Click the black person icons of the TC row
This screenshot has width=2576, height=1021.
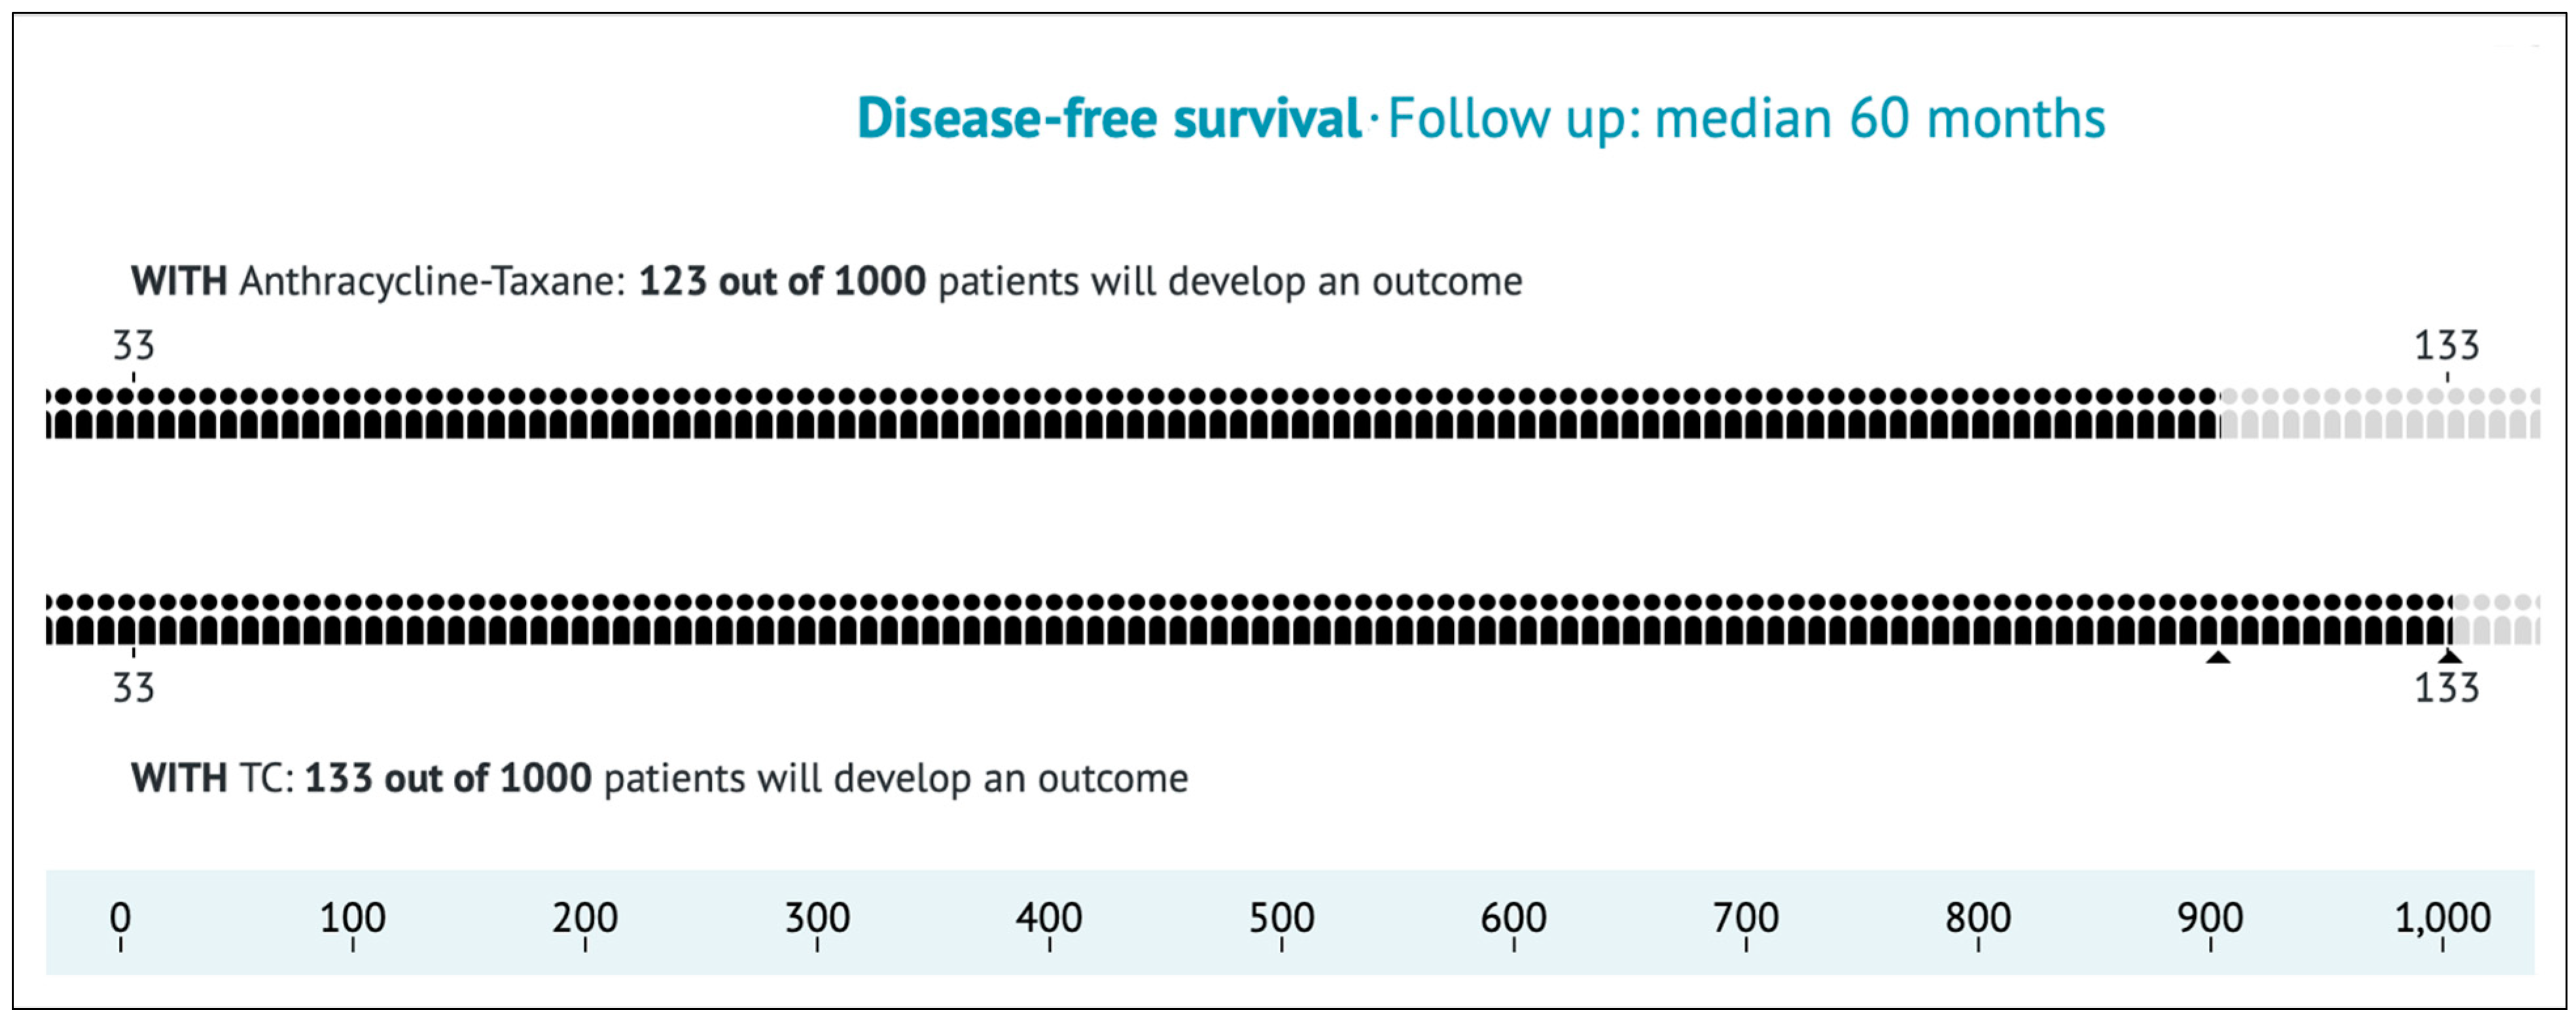1248,620
